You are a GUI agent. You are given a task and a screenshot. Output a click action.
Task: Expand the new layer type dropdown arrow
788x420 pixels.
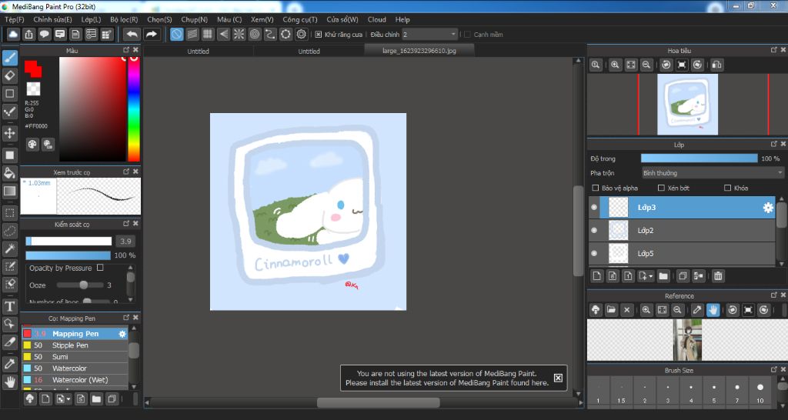tap(651, 276)
